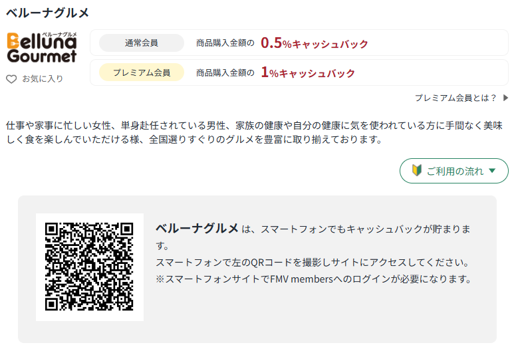This screenshot has width=514, height=353.
Task: Click 商品購入金額の in the プレミアム会員 row
Action: click(225, 72)
